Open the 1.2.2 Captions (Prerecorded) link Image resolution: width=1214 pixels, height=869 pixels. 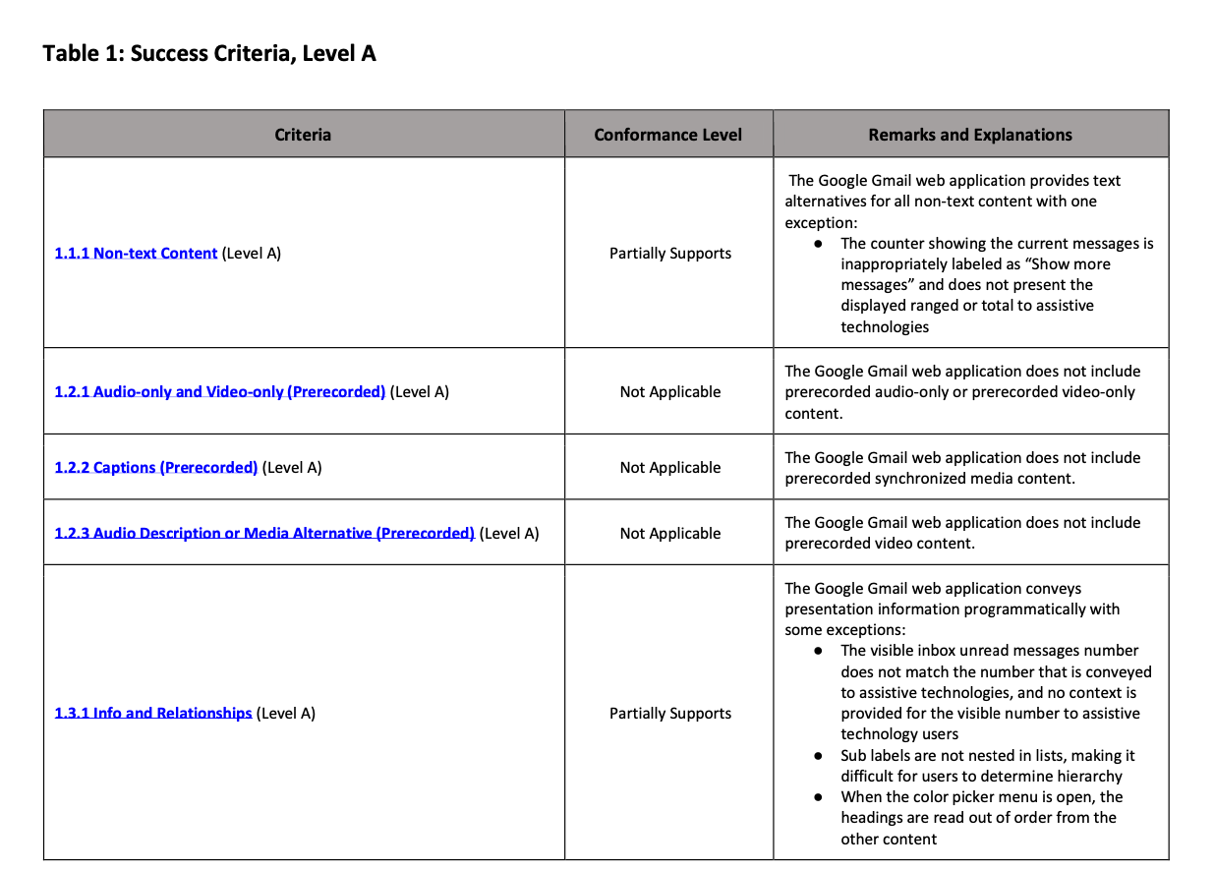(x=155, y=468)
